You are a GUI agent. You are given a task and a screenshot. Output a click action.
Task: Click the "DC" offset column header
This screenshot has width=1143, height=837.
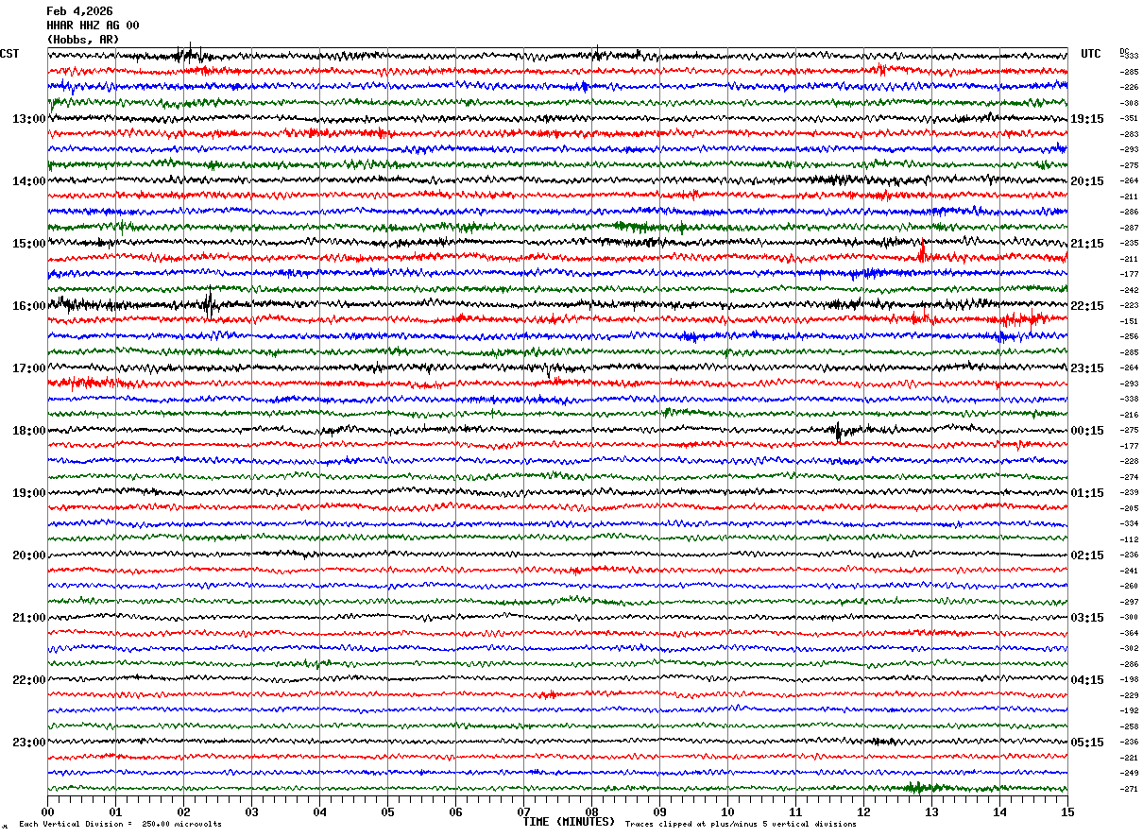[x=1124, y=51]
